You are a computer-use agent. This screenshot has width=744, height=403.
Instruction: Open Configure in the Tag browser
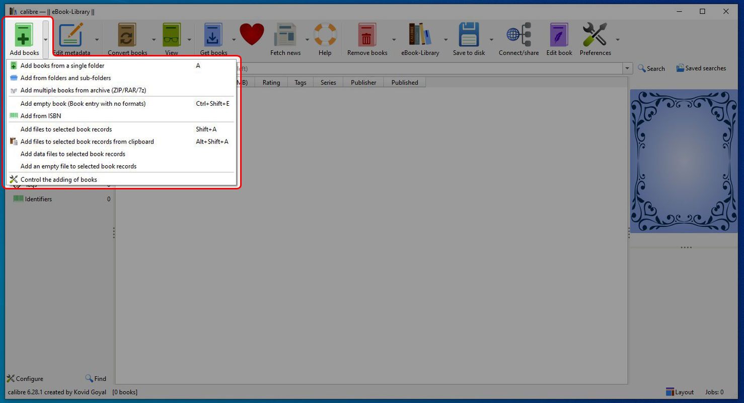pos(25,378)
